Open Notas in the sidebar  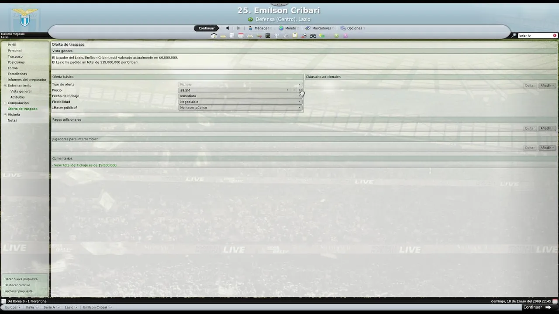[12, 120]
